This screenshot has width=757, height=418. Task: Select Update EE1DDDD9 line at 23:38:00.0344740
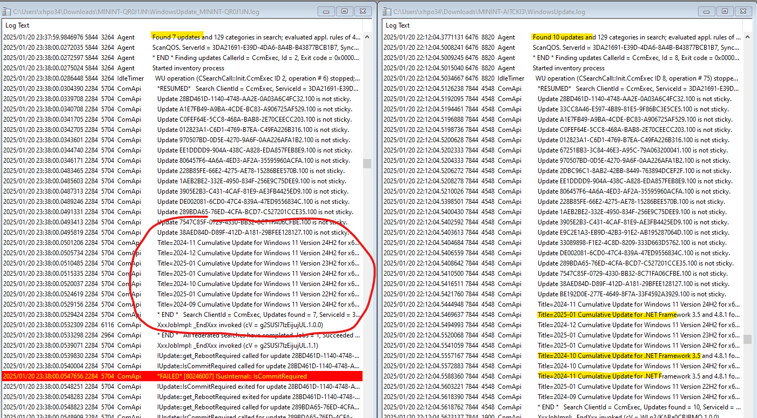pyautogui.click(x=182, y=150)
